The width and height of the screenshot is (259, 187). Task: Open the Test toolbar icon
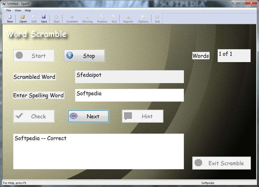click(114, 19)
